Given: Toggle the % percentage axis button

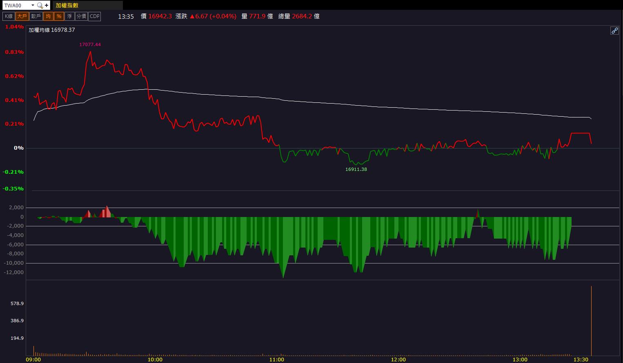Looking at the screenshot, I should (59, 16).
